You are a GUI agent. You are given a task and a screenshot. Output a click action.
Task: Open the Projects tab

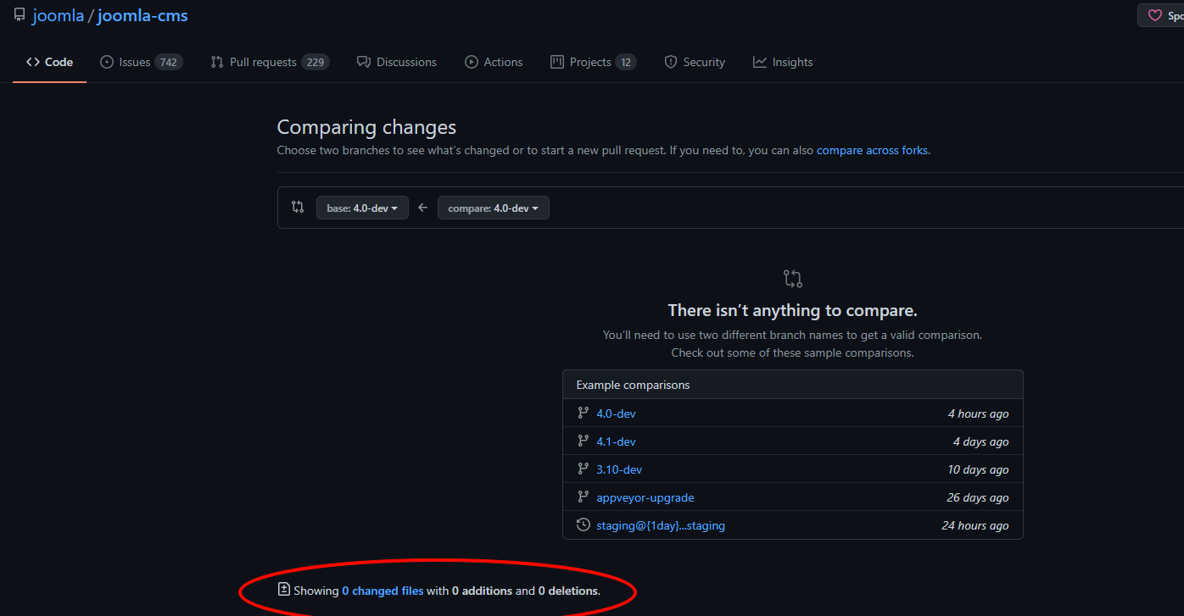tap(593, 62)
